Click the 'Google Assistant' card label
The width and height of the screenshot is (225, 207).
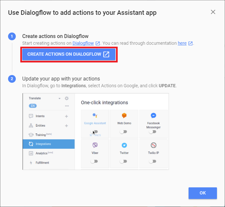[x=95, y=123]
